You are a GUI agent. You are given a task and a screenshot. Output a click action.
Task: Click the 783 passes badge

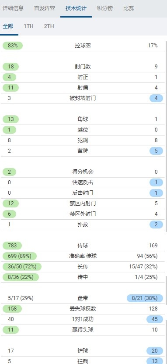(x=12, y=246)
